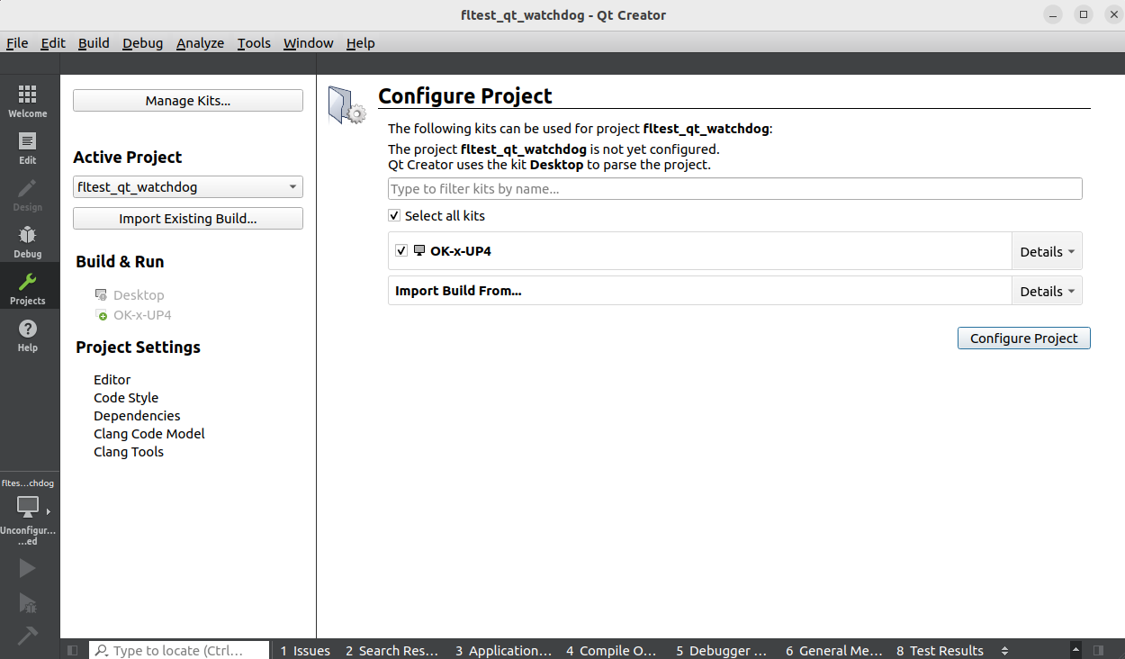This screenshot has width=1125, height=659.
Task: Click the Build hammer icon
Action: tap(27, 636)
